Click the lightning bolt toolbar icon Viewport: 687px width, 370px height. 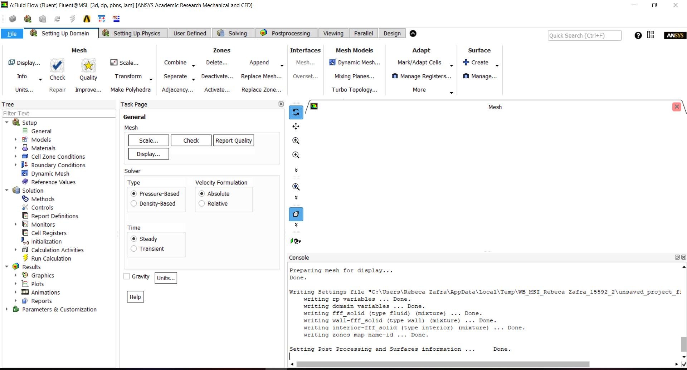tap(72, 19)
